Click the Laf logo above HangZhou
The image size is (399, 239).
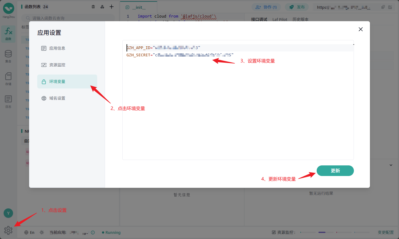pyautogui.click(x=8, y=8)
